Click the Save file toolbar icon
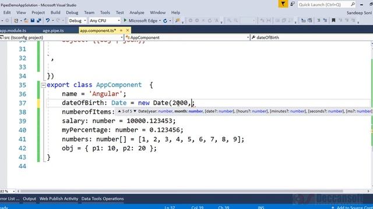The image size is (373, 209). coord(33,21)
